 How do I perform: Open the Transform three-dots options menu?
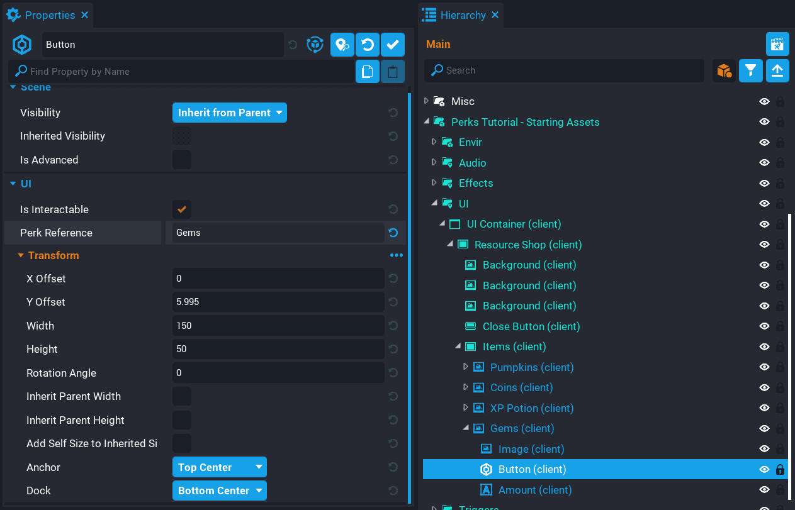(x=396, y=255)
